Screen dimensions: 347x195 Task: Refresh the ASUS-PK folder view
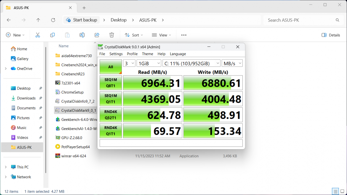coord(53,20)
